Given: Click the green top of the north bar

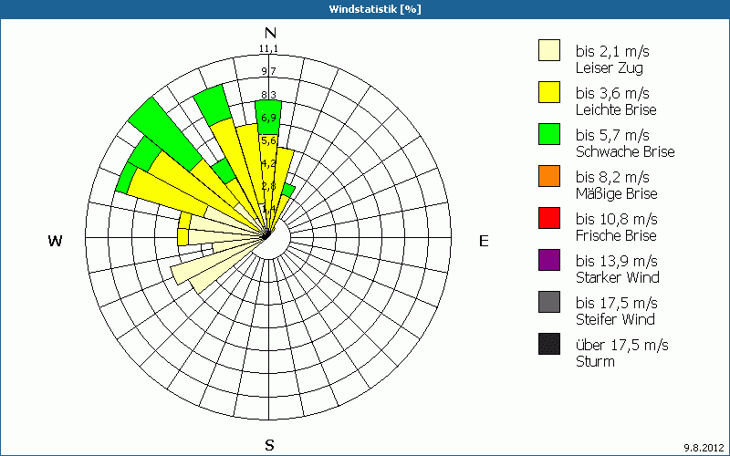Looking at the screenshot, I should click(268, 118).
